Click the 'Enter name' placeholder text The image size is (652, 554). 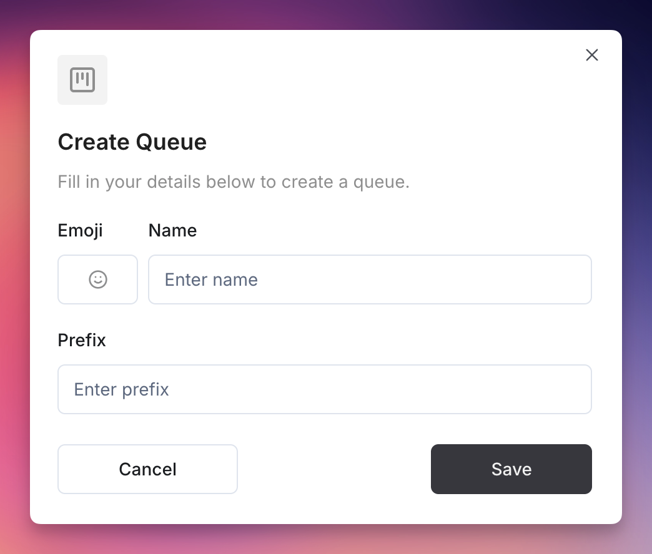coord(211,279)
